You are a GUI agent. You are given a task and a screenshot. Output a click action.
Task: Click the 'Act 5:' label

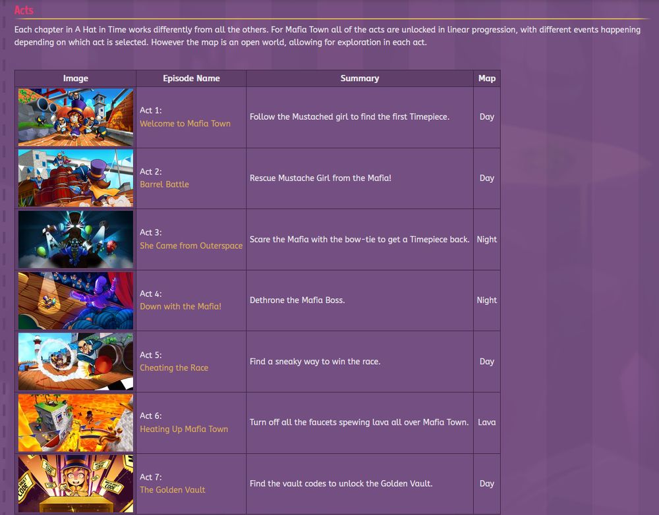[x=151, y=355]
